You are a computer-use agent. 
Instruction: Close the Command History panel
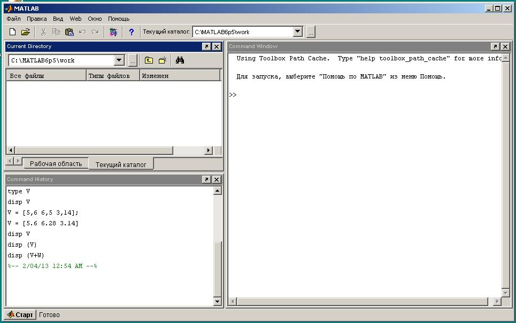tap(217, 179)
